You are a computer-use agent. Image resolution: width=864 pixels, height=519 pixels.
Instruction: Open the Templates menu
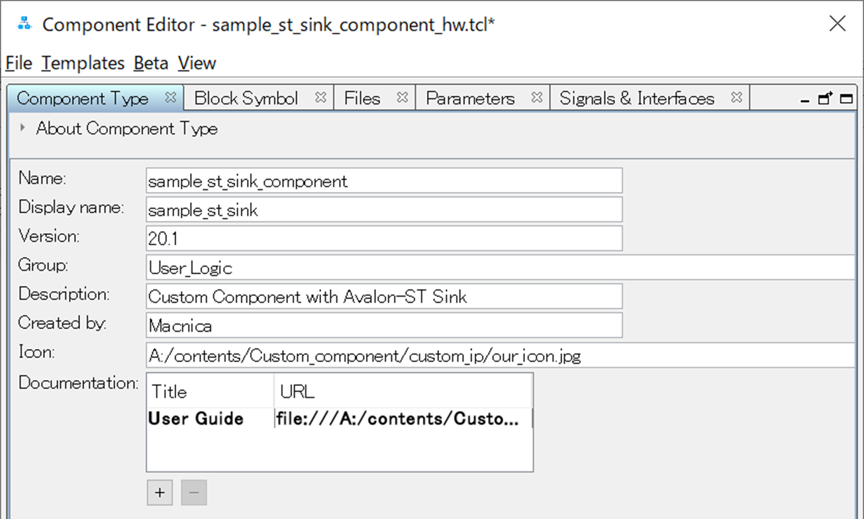pos(83,64)
